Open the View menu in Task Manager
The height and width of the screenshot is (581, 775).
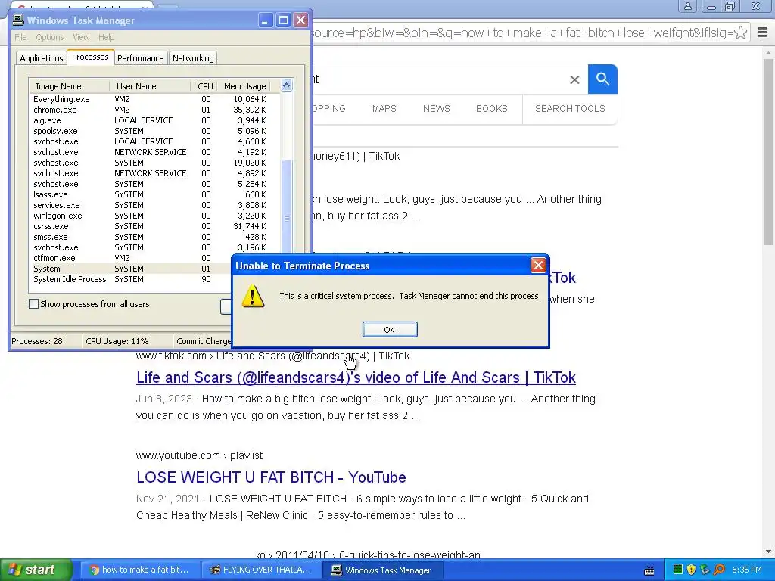pos(81,37)
